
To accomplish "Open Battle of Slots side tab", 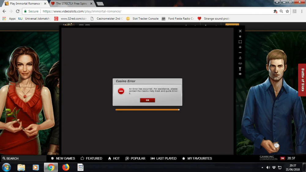I will coord(302,80).
